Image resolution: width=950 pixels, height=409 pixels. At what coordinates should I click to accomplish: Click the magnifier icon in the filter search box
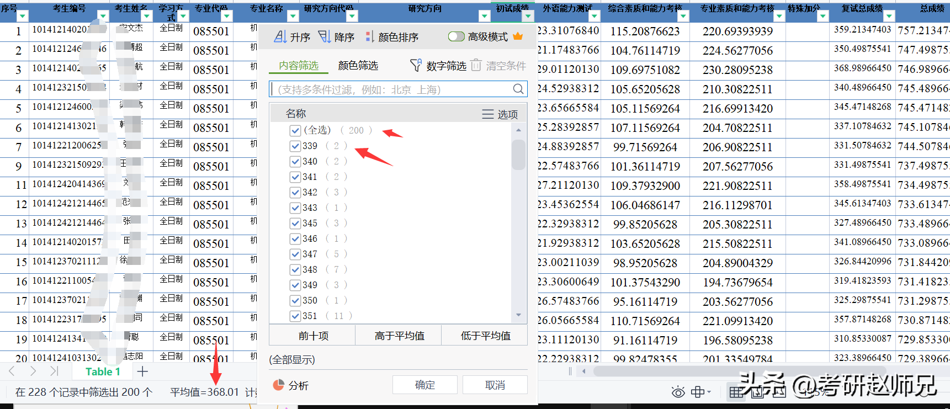coord(518,89)
